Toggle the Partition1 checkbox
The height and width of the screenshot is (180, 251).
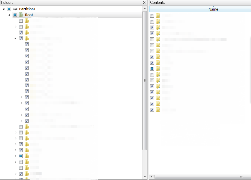click(x=9, y=9)
